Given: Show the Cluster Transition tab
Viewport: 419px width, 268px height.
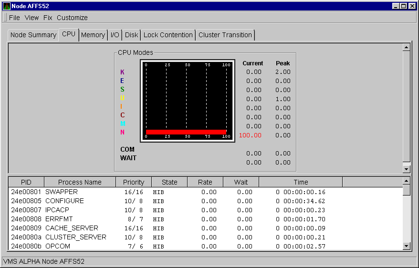Looking at the screenshot, I should [x=225, y=35].
